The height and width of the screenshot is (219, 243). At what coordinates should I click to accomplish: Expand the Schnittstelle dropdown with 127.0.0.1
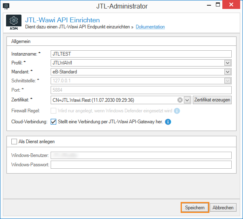228,81
